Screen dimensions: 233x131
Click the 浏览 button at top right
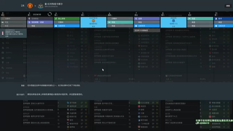228,6
